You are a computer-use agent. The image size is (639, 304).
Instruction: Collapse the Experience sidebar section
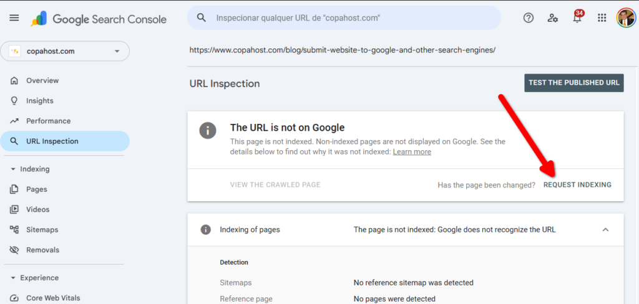[12, 278]
